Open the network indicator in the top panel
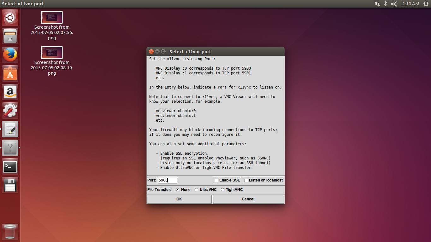Screen dimensions: 431x242 377,4
